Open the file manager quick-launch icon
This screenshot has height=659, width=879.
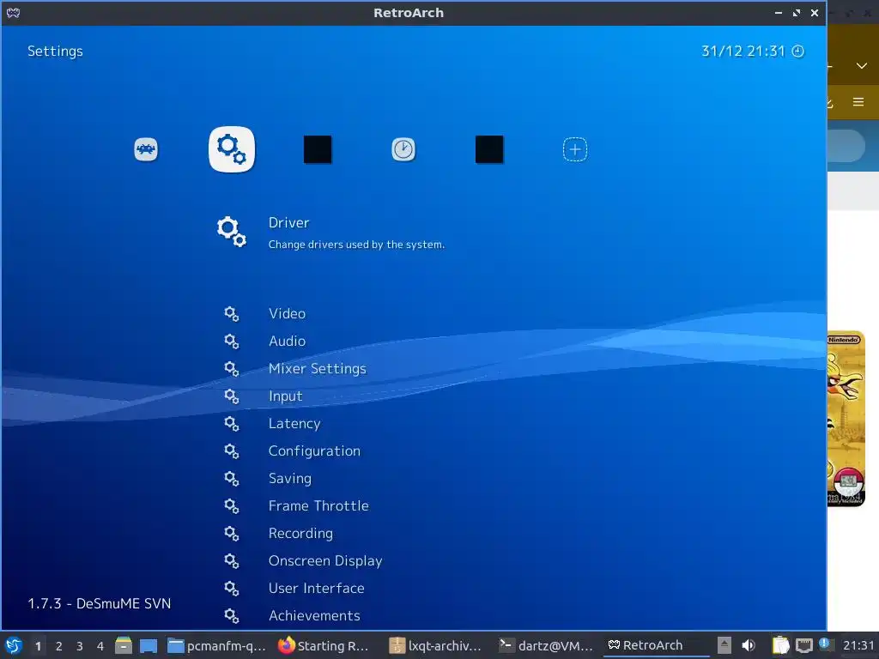tap(124, 646)
